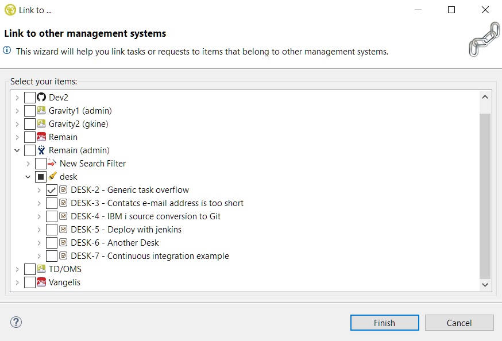Viewport: 502px width, 341px height.
Task: Click the red arrow New Search Filter icon
Action: coord(52,164)
